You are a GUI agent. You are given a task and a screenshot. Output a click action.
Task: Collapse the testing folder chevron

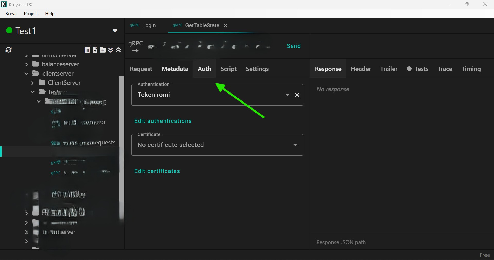pyautogui.click(x=32, y=92)
